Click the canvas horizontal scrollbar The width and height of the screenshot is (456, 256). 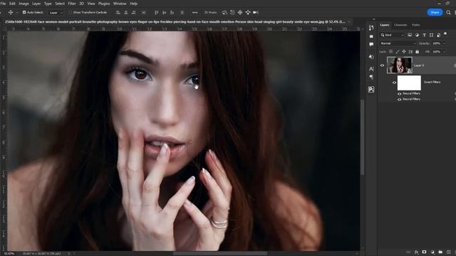click(220, 253)
